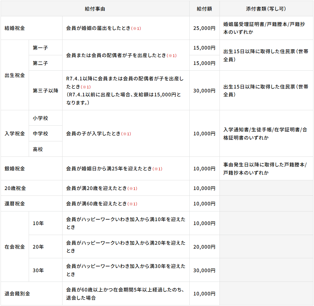This screenshot has width=314, height=306.
Task: Select the 結婚祝金 row label
Action: [x=15, y=28]
